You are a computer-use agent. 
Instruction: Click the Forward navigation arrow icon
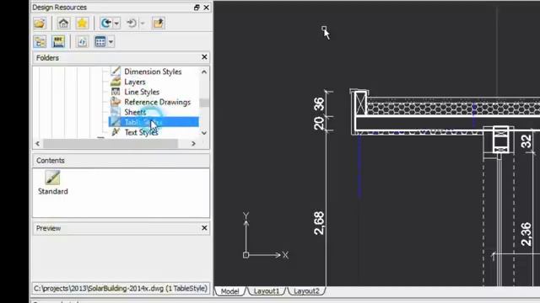tap(132, 23)
